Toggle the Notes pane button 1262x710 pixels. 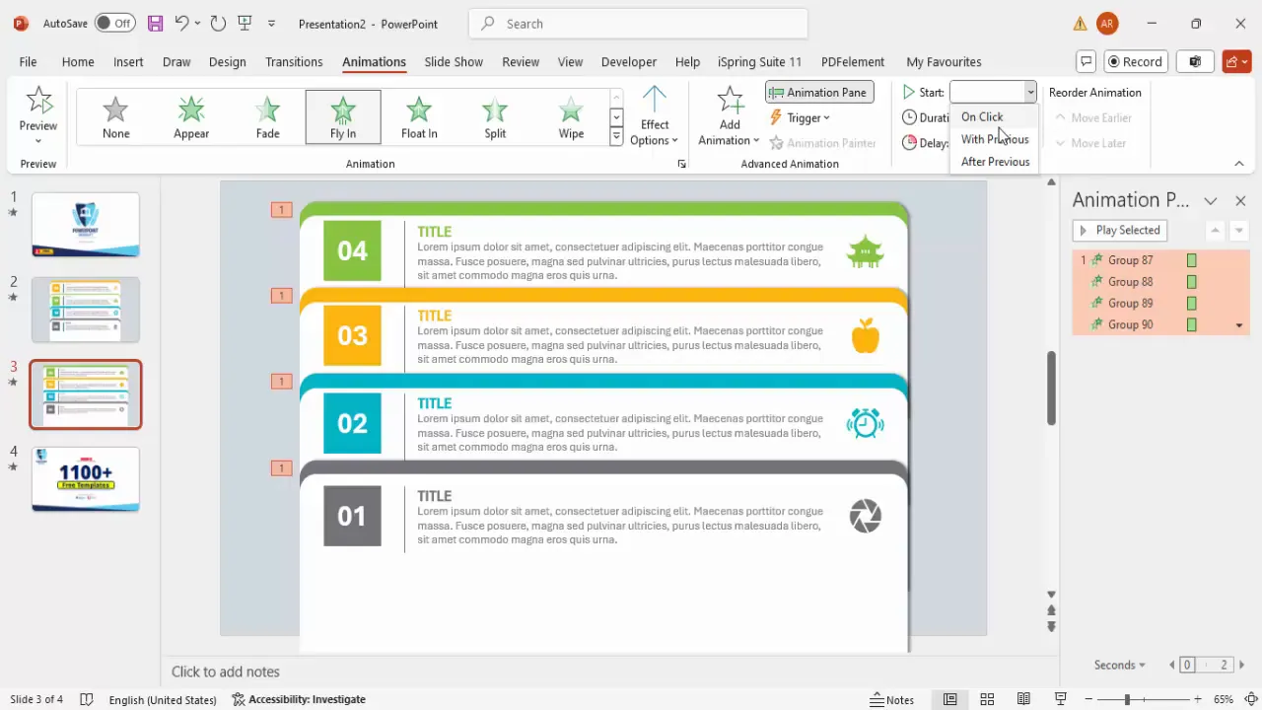coord(892,699)
